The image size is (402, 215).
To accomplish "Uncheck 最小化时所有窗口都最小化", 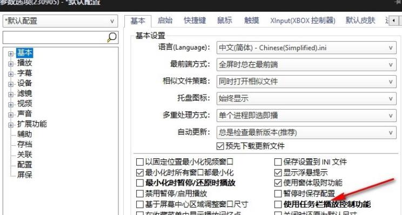I will pos(140,172).
